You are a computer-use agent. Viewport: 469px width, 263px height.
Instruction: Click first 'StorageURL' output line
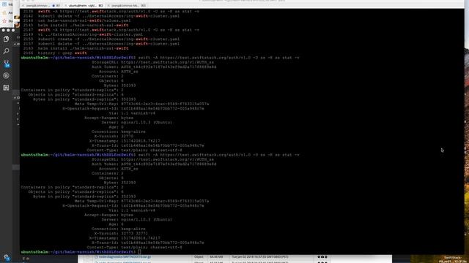[x=153, y=62]
